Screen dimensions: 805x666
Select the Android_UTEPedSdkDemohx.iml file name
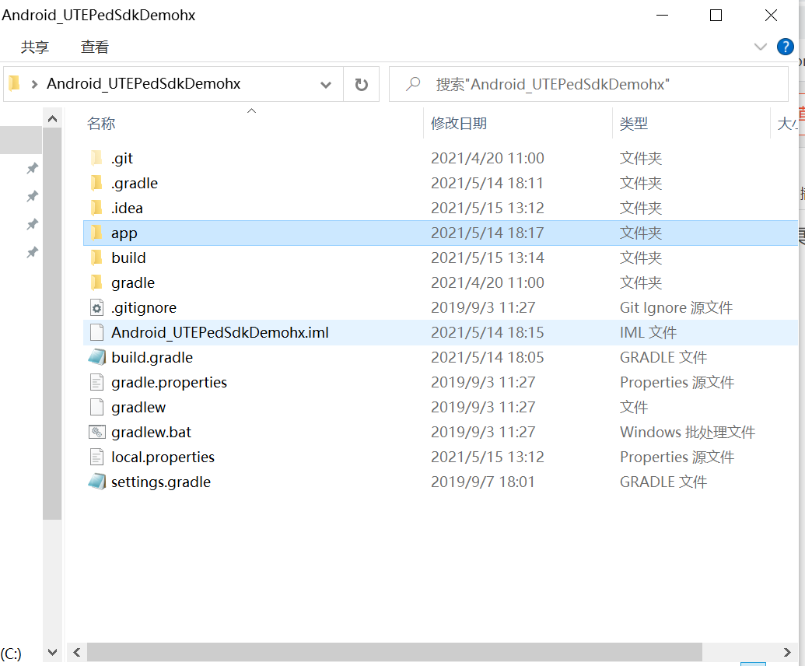[x=220, y=332]
